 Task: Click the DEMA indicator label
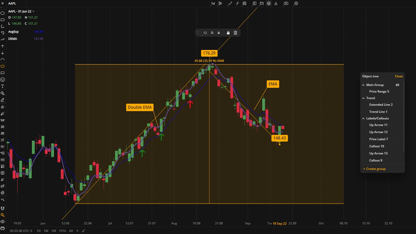13,39
